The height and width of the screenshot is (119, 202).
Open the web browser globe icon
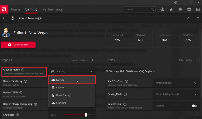(x=162, y=9)
